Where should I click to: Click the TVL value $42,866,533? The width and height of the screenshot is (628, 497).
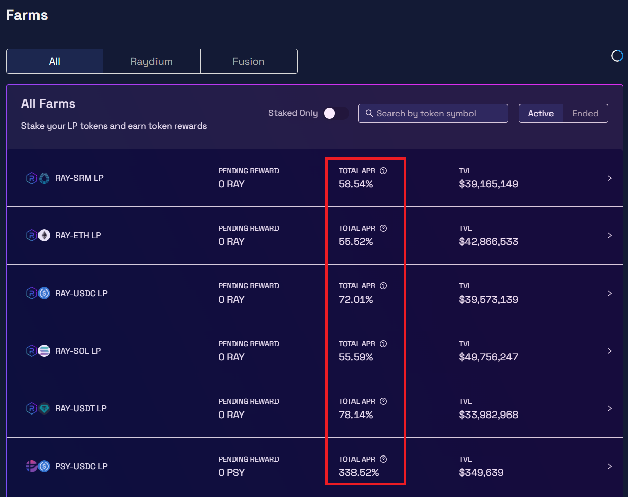pyautogui.click(x=488, y=242)
